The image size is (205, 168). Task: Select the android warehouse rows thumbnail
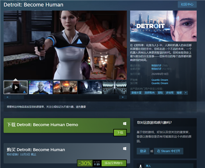[x=114, y=87]
